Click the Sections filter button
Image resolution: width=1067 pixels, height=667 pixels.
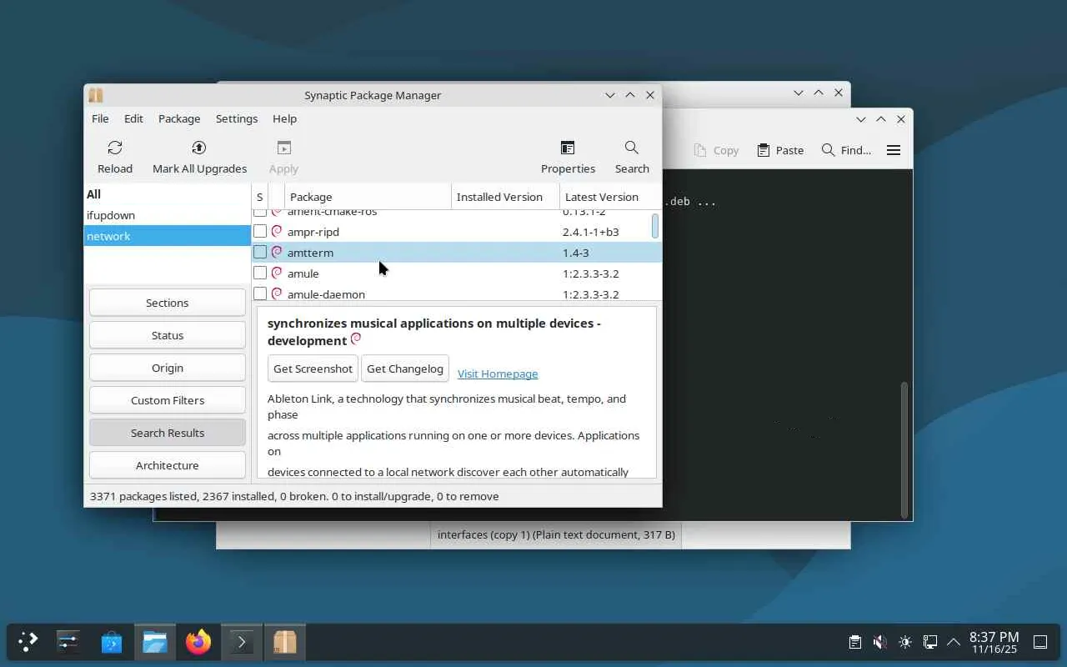tap(168, 303)
